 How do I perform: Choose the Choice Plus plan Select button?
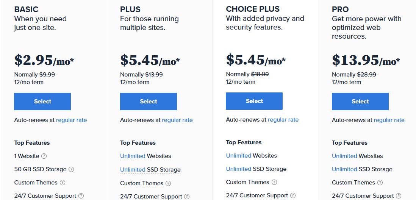pyautogui.click(x=254, y=101)
